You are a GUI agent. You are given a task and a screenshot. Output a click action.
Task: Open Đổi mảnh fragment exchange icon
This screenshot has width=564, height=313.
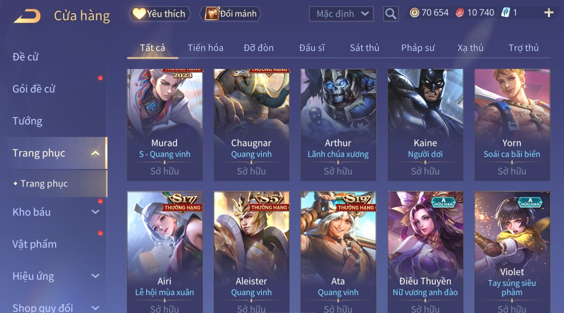click(x=211, y=14)
